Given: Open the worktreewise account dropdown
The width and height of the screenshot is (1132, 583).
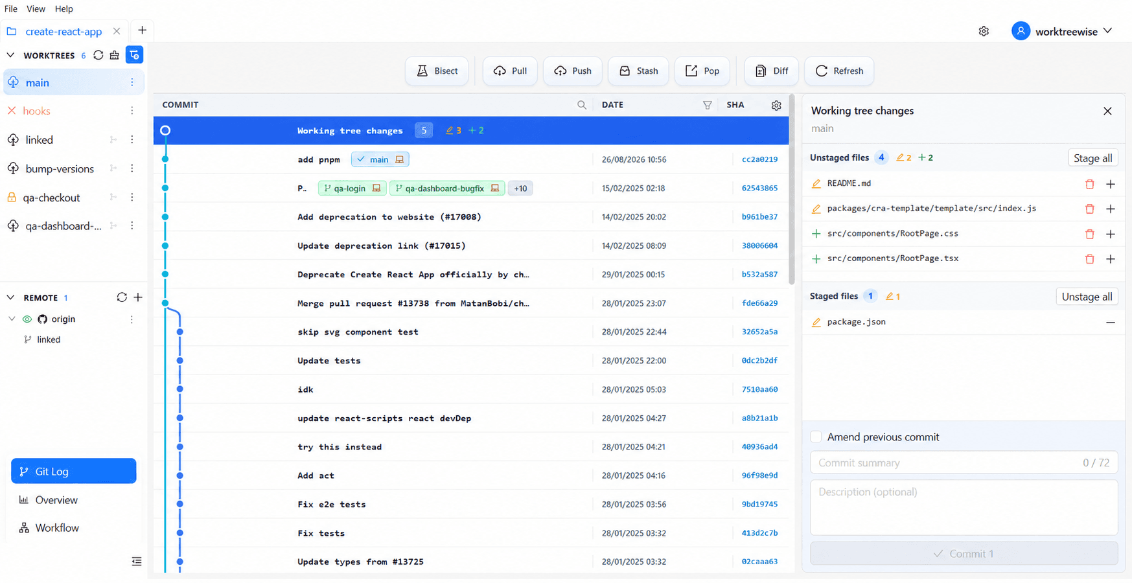Looking at the screenshot, I should pos(1063,31).
